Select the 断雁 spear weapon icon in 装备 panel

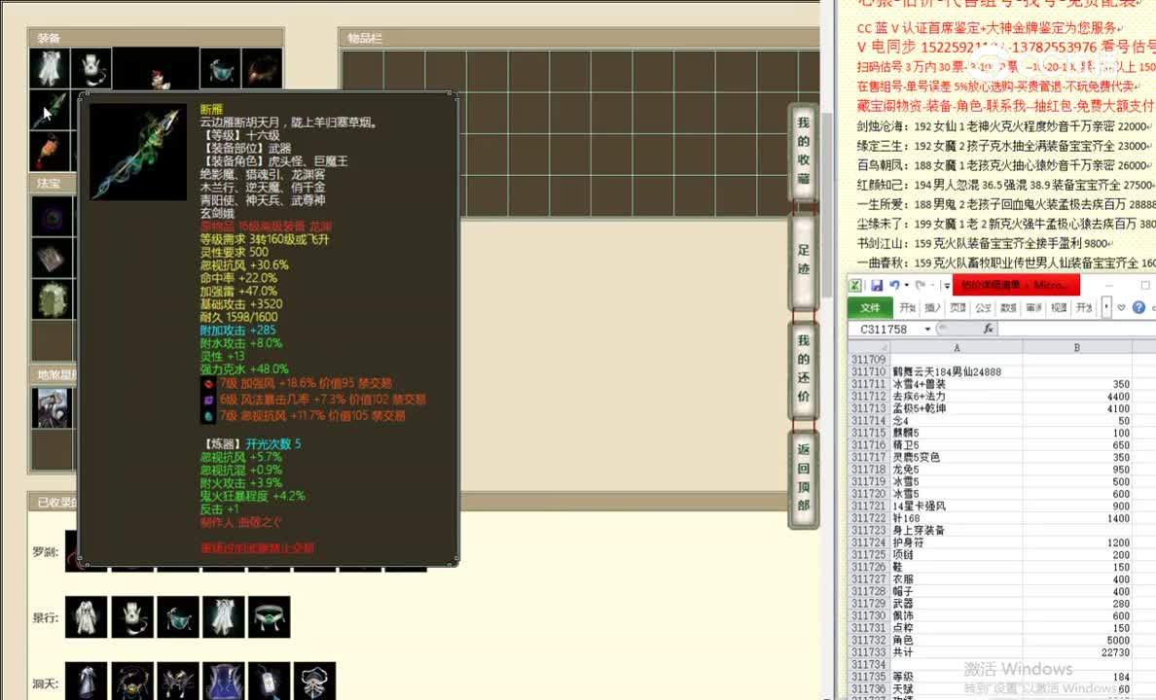pos(50,110)
